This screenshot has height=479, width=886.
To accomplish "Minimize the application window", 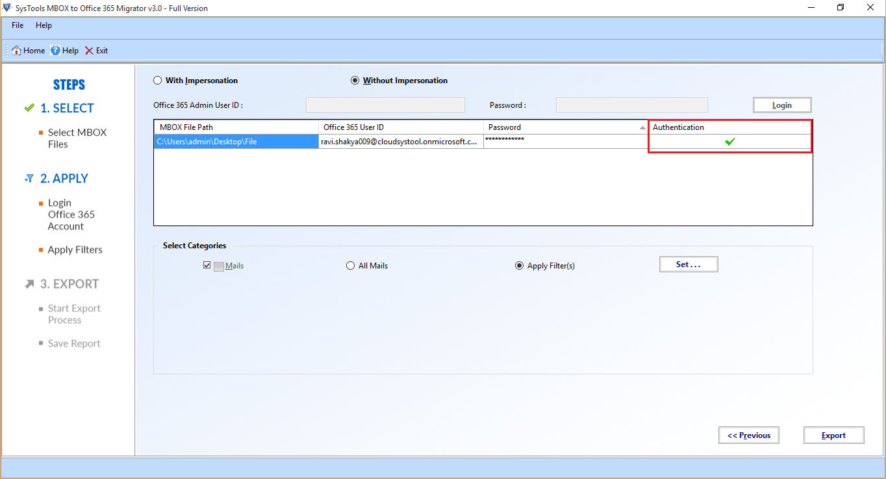I will point(811,8).
